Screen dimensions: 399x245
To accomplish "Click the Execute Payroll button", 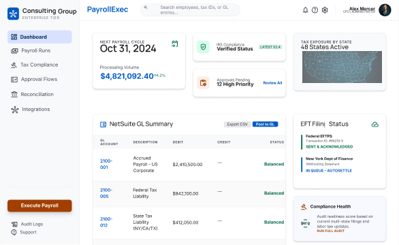I will coord(39,206).
